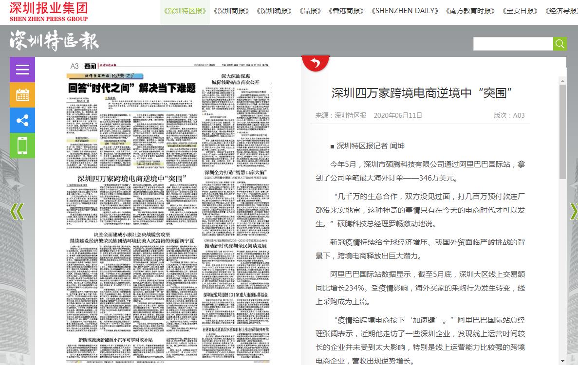578x365 pixels.
Task: Open headline 新购或置换新能源小汽车可享财政补贴
Action: [x=115, y=340]
